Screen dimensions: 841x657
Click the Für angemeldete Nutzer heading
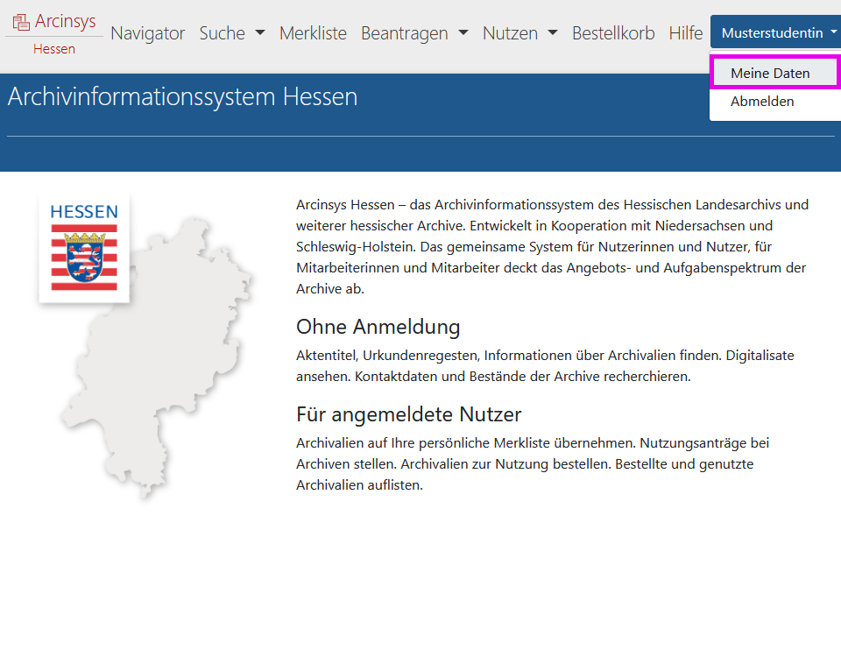pyautogui.click(x=409, y=414)
